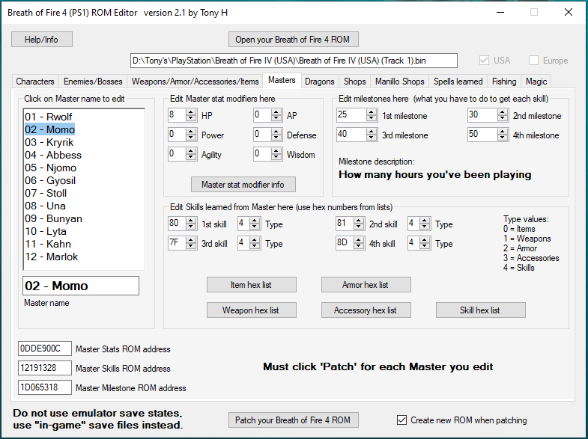Decrease the 2nd skill Type value

point(425,227)
